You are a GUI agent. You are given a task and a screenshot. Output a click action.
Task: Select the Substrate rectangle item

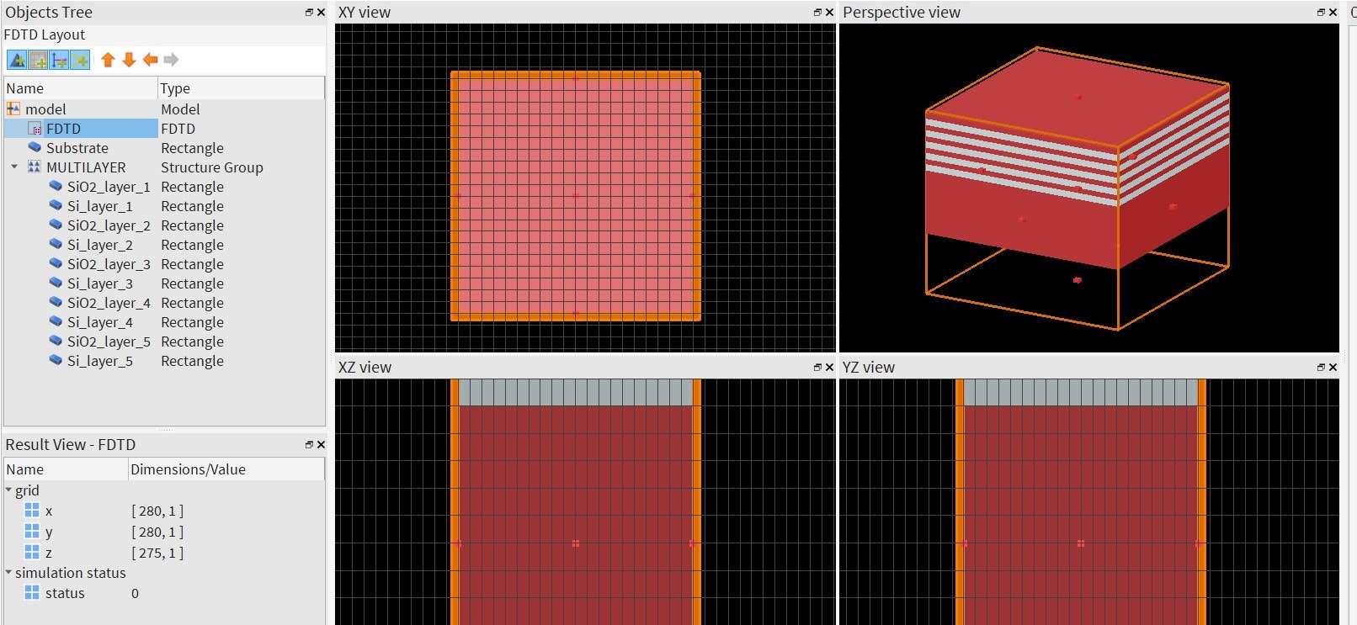click(77, 148)
